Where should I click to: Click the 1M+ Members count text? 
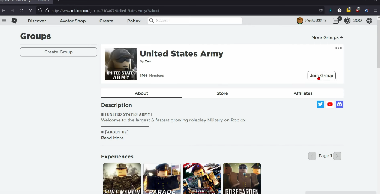pyautogui.click(x=152, y=76)
